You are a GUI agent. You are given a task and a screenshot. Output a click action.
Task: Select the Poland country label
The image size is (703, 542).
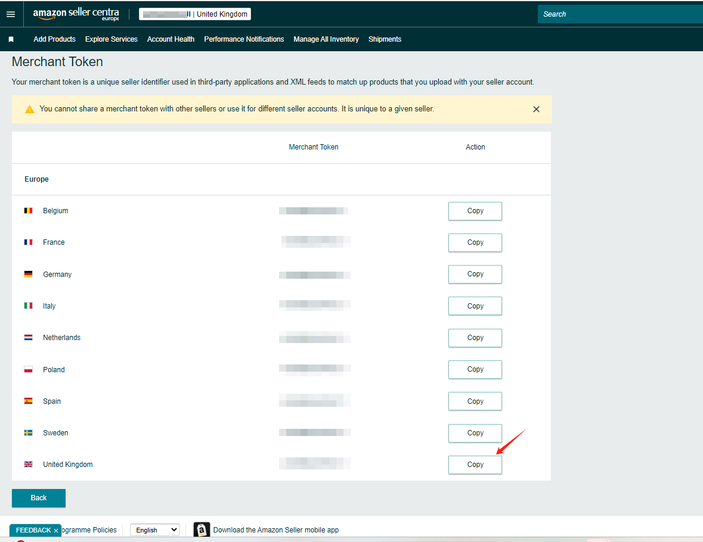(54, 369)
